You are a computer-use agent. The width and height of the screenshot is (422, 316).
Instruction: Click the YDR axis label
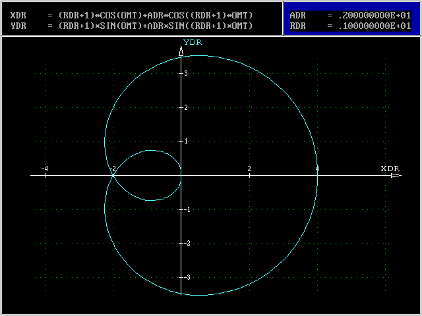coord(192,42)
